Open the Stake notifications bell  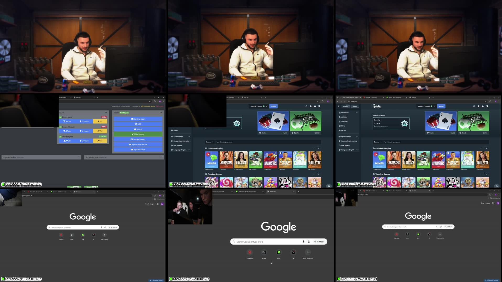[482, 106]
